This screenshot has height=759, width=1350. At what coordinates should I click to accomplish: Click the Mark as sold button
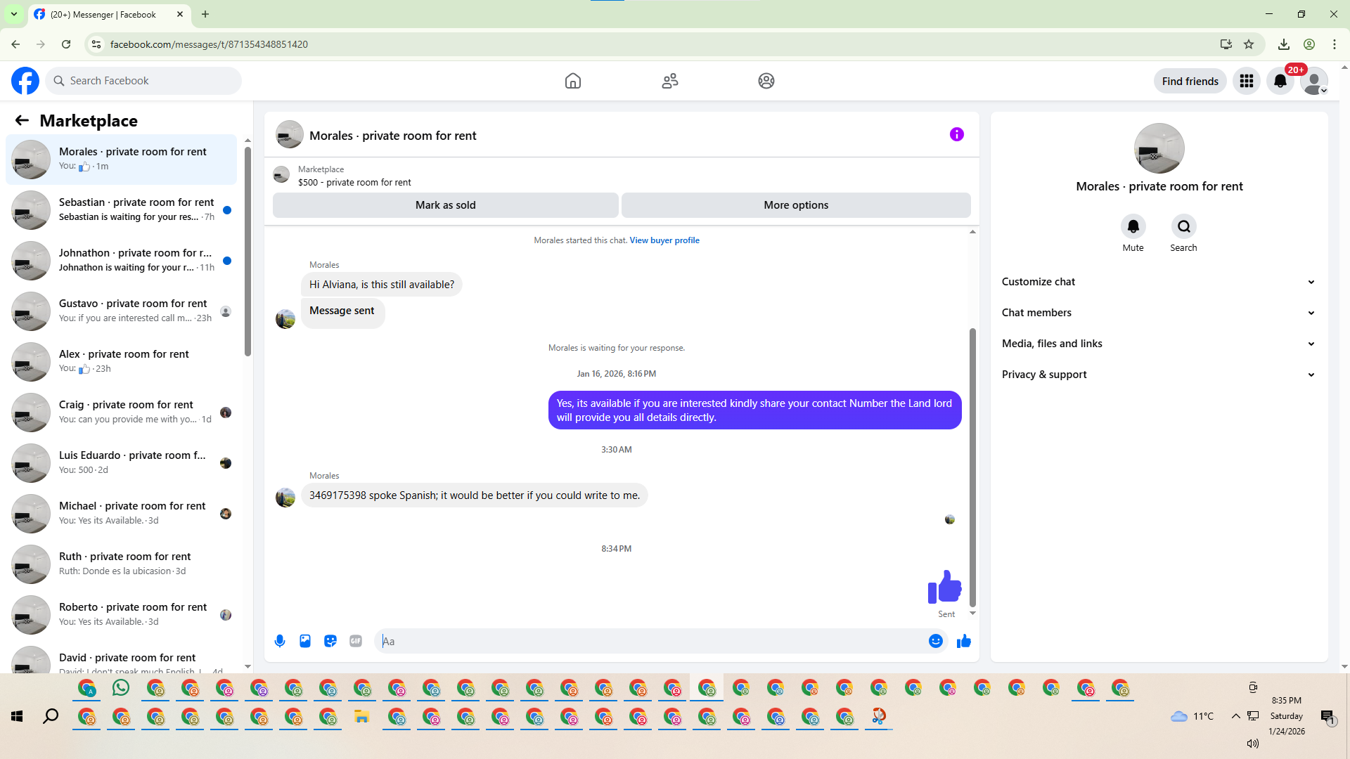coord(445,205)
